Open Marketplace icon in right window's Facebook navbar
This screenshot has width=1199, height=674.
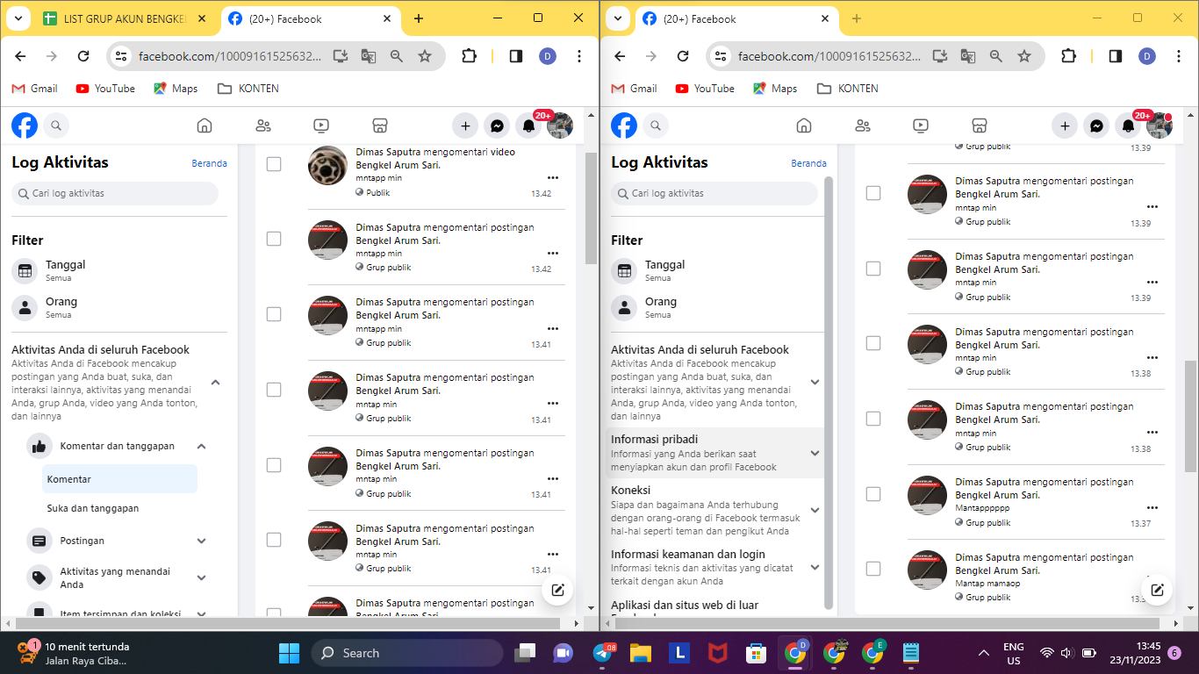[979, 125]
